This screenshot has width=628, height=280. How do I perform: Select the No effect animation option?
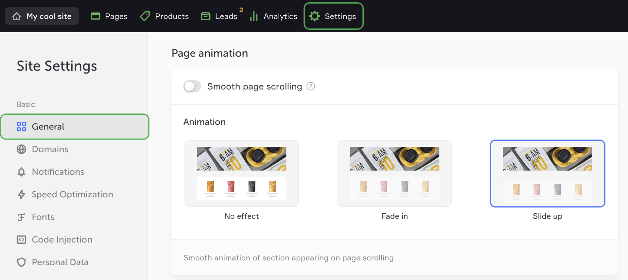[241, 173]
